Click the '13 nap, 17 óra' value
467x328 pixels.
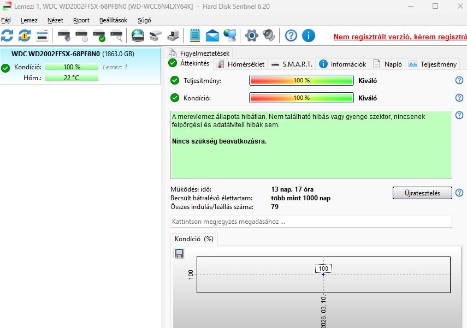point(292,189)
